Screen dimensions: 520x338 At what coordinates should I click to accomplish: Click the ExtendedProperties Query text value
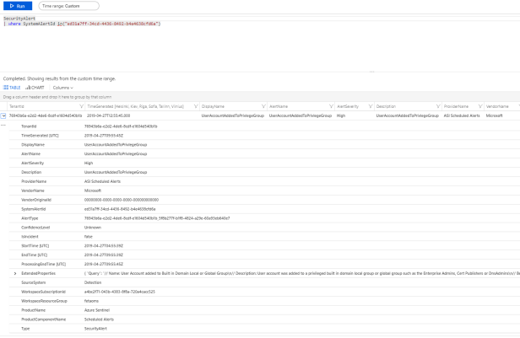point(302,273)
